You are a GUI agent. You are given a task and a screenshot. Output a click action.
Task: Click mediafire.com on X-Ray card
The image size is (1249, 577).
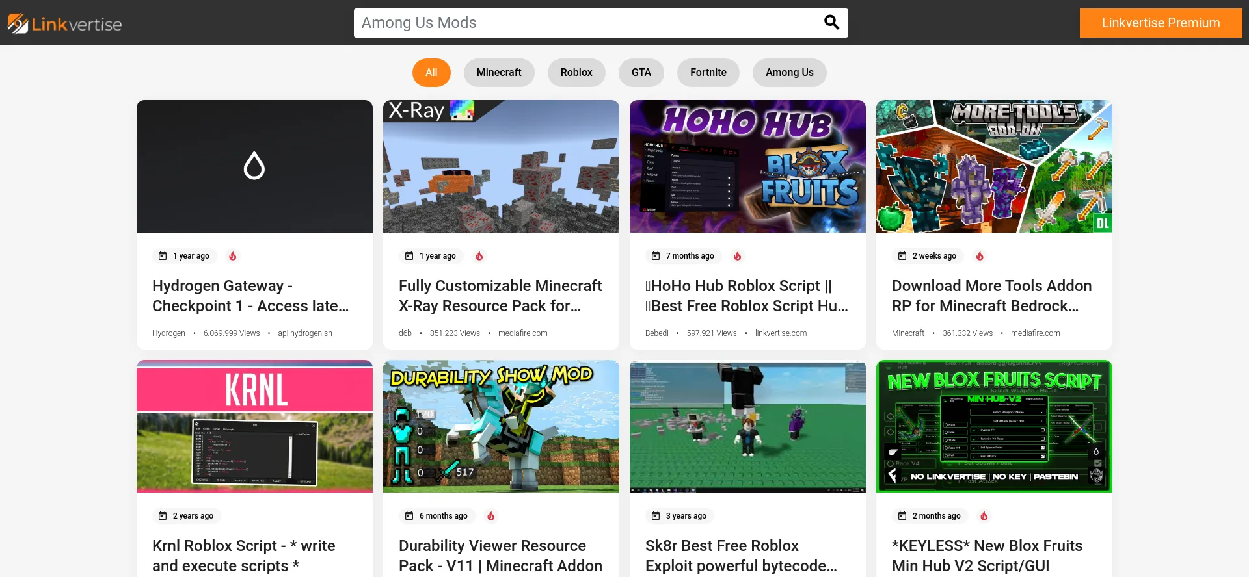(523, 333)
